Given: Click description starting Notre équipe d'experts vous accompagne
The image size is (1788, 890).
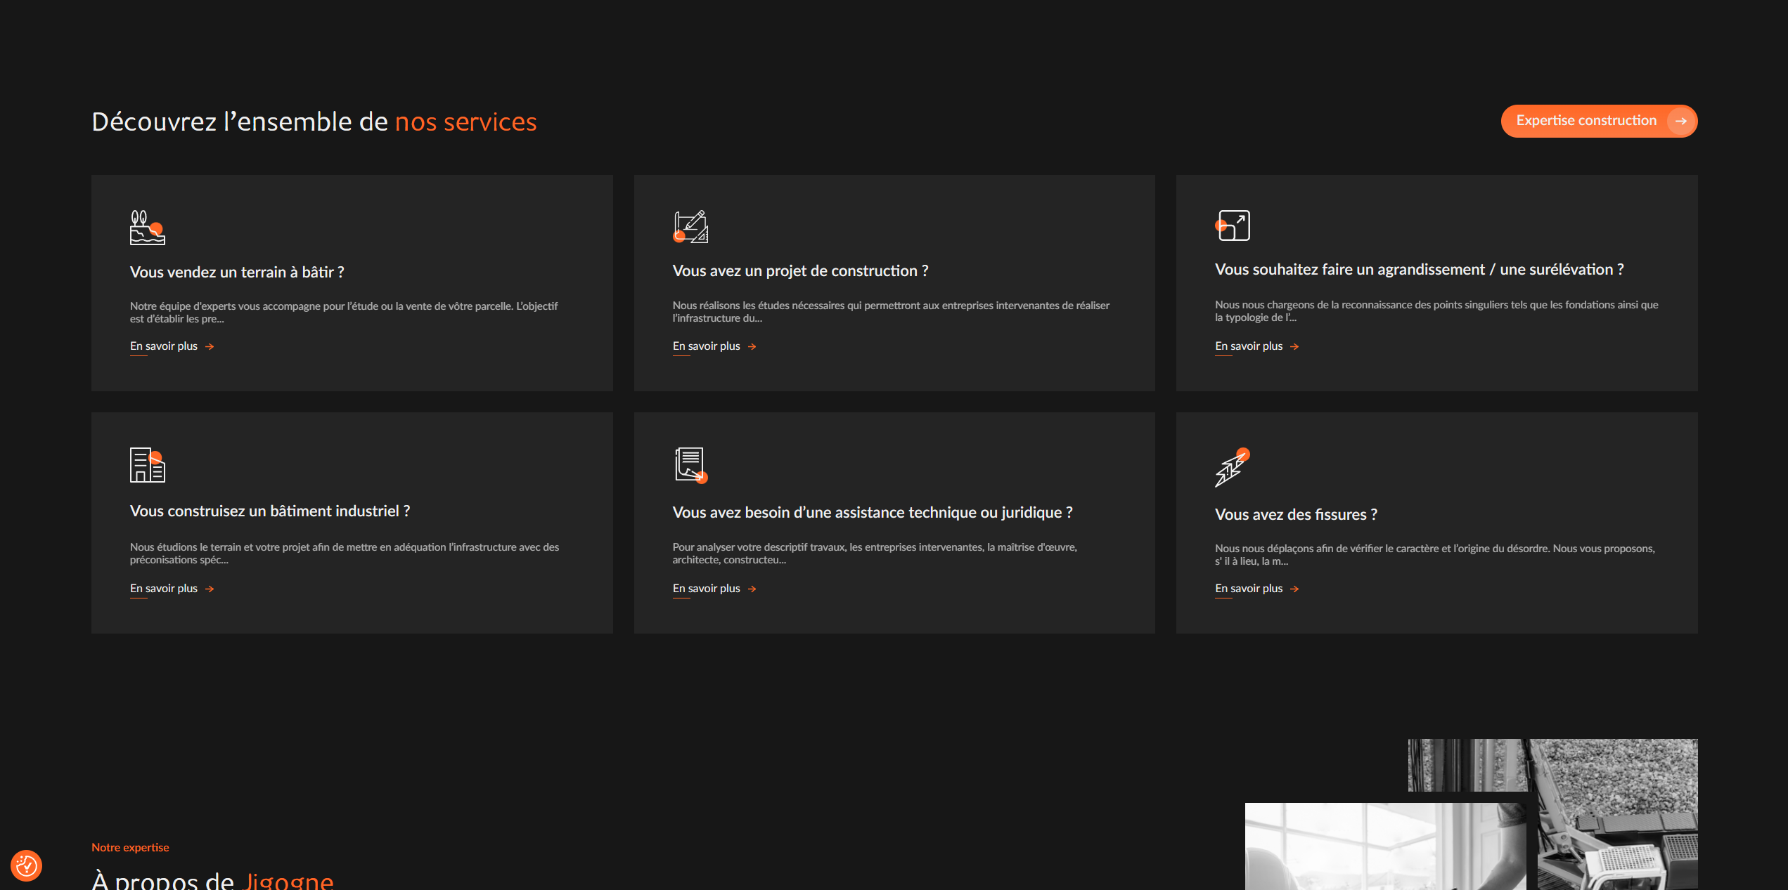Looking at the screenshot, I should pyautogui.click(x=344, y=313).
